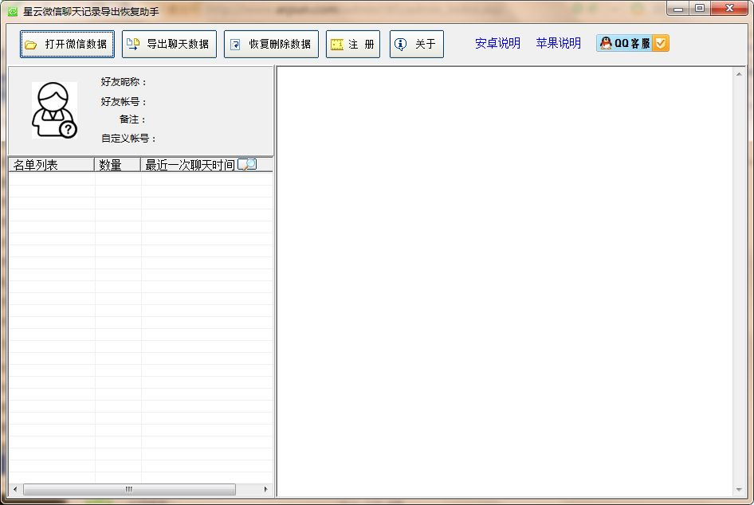Open the 关于 about dialog

pos(416,44)
